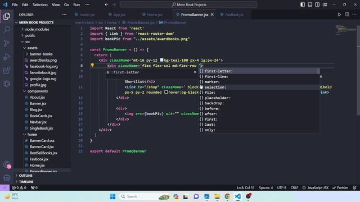Open the Selection menu
Screen dimensions: 360x202
pos(40,4)
